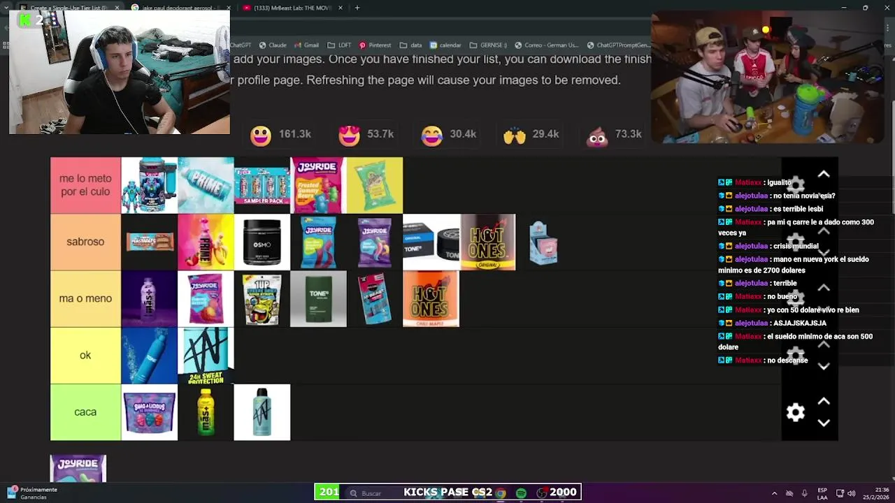Viewport: 895px width, 503px height.
Task: Click the volume speaker tray icon
Action: point(851,493)
